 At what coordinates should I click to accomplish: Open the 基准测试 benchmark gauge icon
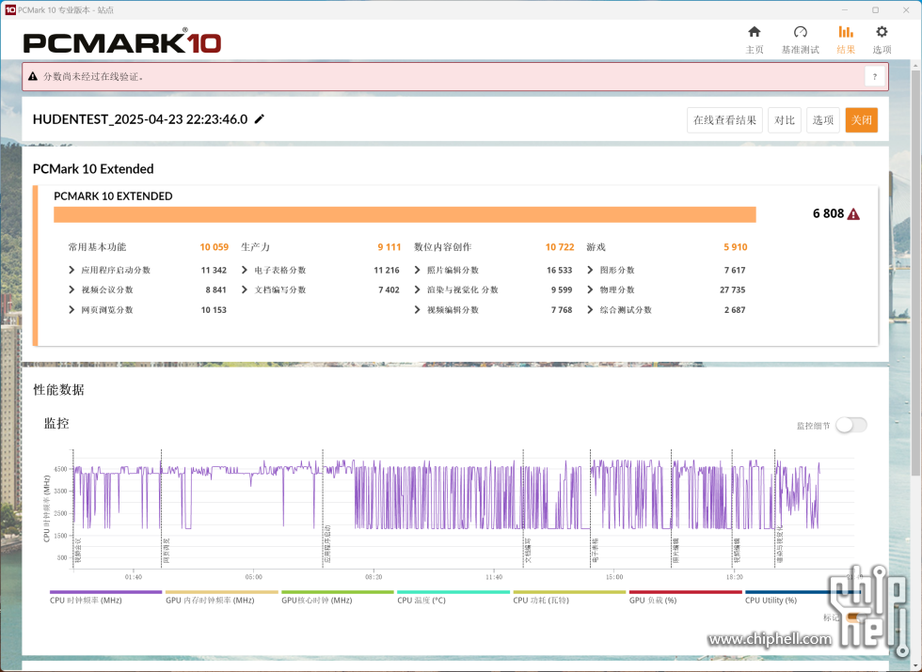tap(800, 32)
